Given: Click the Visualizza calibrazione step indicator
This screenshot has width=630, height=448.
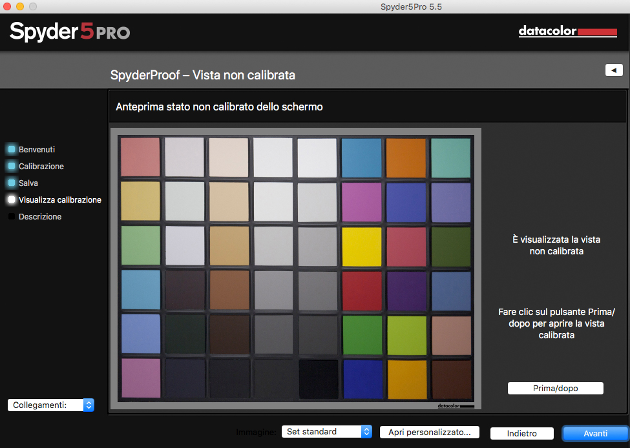Looking at the screenshot, I should click(x=12, y=199).
